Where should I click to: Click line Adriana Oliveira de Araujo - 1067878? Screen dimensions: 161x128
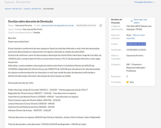[30, 110]
